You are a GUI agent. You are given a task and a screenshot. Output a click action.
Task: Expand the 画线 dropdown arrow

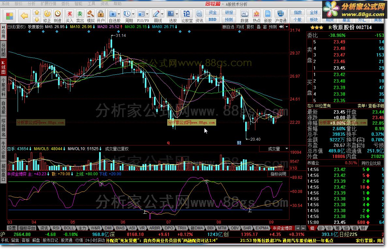pos(162,14)
